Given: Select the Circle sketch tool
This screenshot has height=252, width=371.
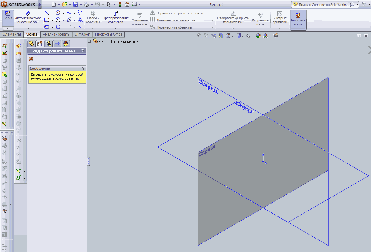Looking at the screenshot, I should [x=58, y=13].
